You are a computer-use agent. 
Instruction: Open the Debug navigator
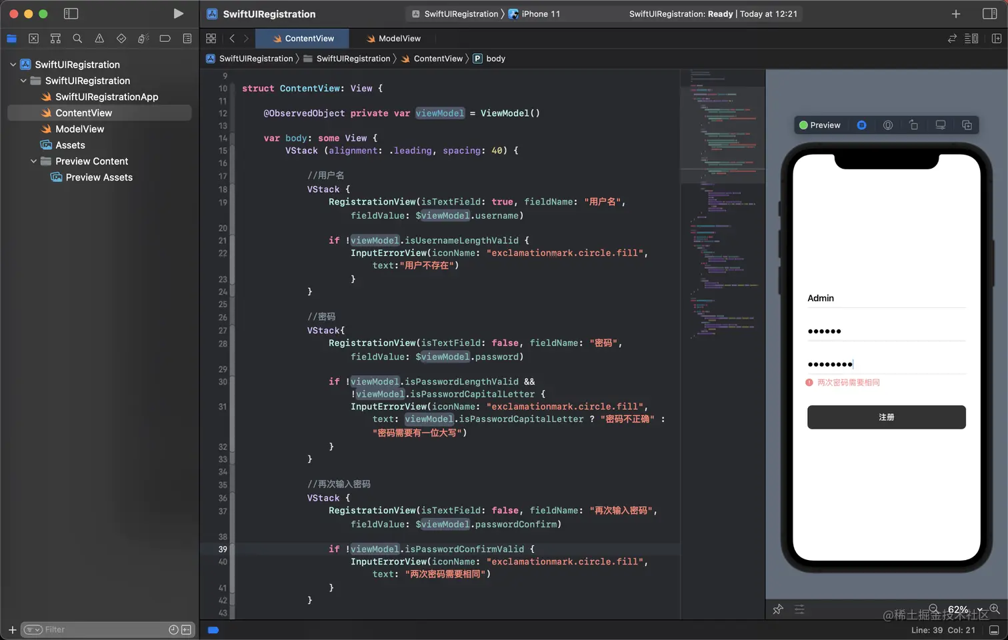click(x=143, y=39)
